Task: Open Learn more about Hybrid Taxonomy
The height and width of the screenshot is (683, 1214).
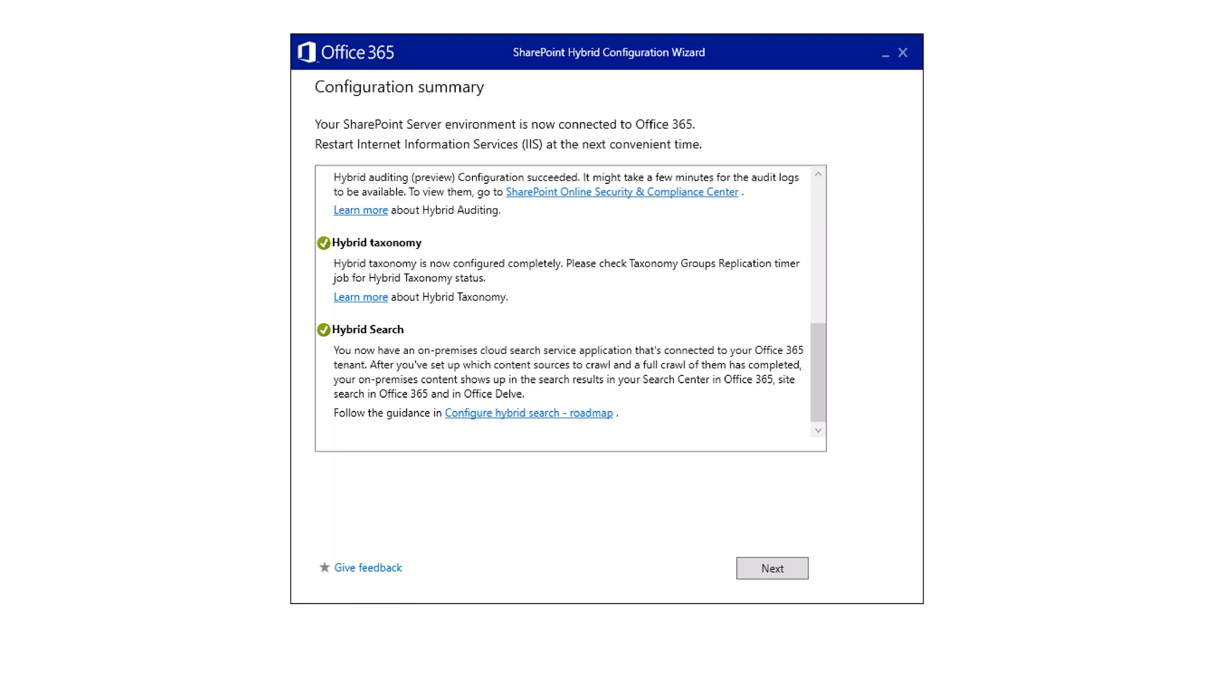Action: [360, 297]
